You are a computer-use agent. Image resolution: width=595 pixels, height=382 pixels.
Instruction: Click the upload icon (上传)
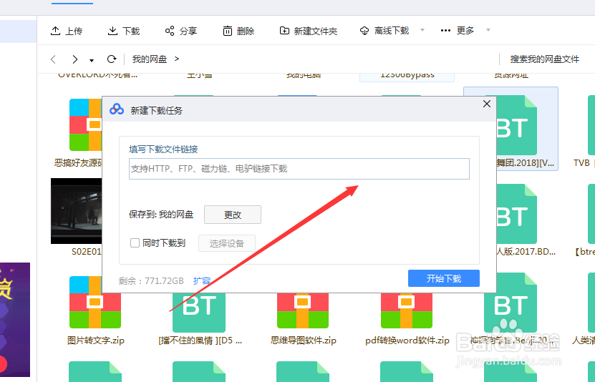tap(55, 31)
